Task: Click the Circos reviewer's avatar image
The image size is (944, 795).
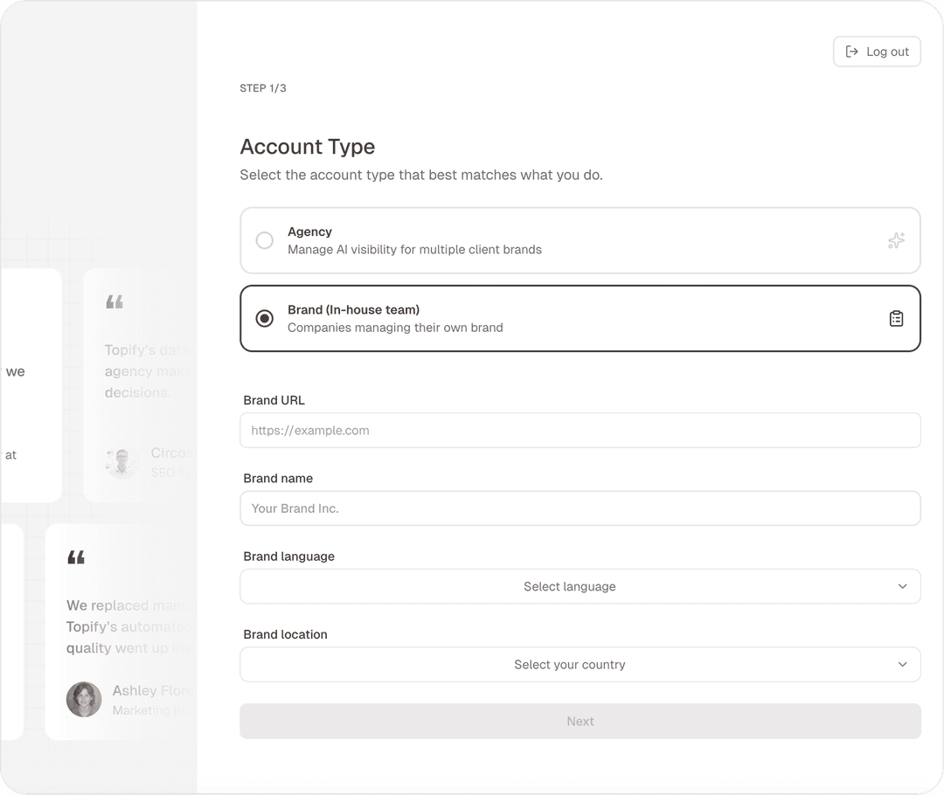Action: pyautogui.click(x=121, y=463)
